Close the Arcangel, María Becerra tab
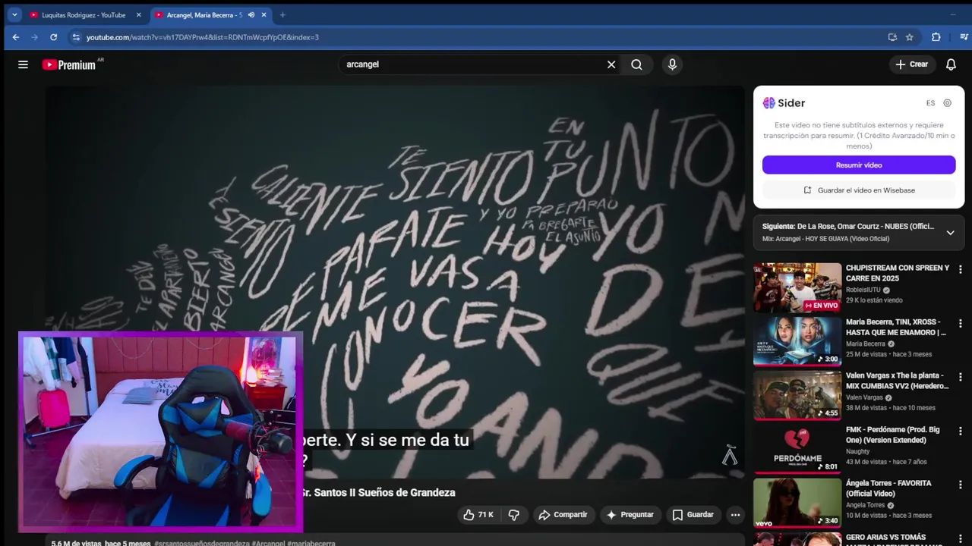The image size is (972, 546). (x=264, y=14)
